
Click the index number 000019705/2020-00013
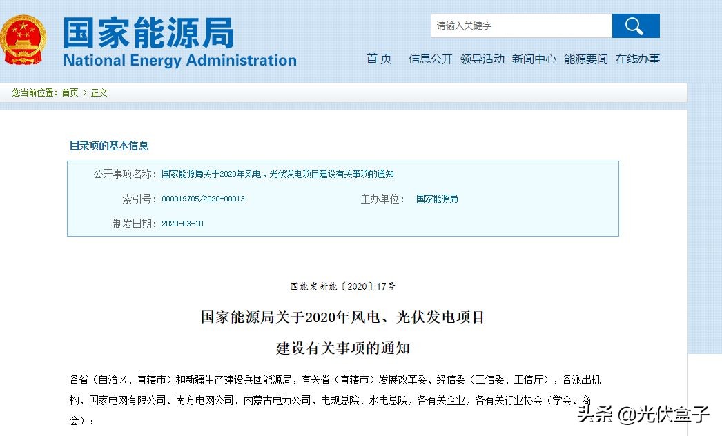point(205,198)
